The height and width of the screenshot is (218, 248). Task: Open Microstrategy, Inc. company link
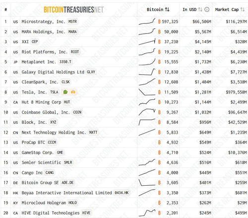click(44, 22)
